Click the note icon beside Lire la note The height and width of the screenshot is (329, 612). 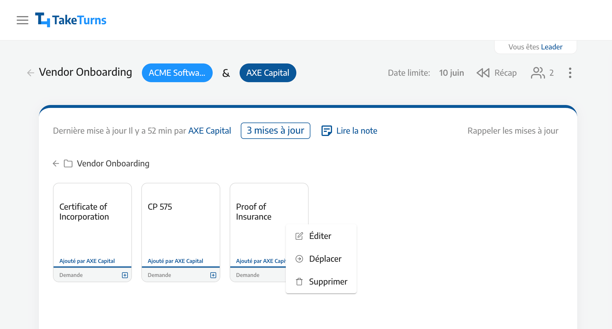326,131
